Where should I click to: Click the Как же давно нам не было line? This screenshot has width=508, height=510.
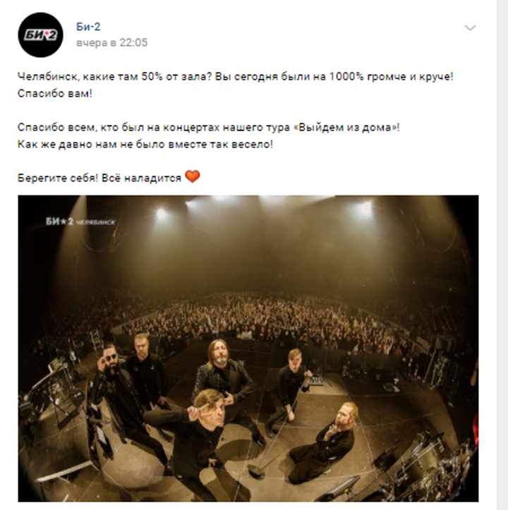[x=145, y=144]
